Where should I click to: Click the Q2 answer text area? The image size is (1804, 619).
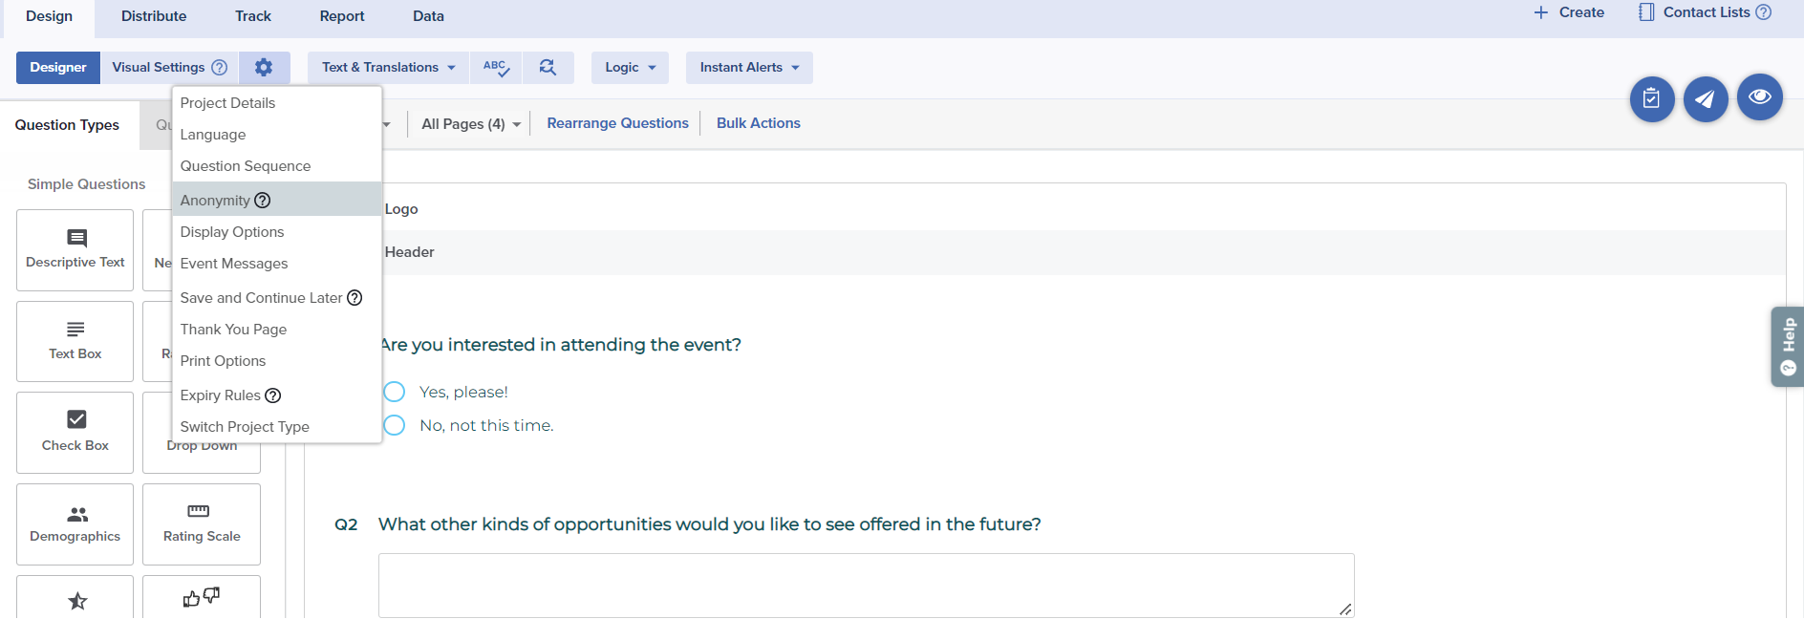[x=866, y=585]
